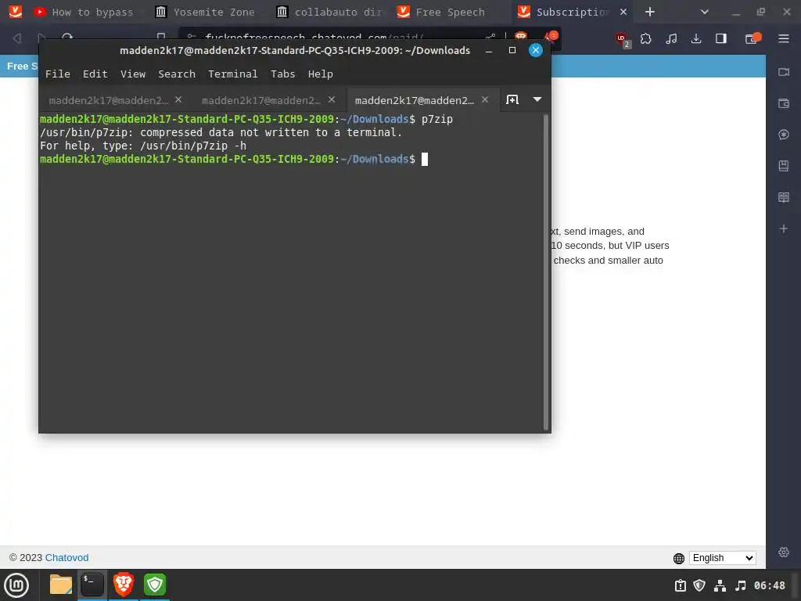Open the browser Extensions puzzle icon

point(645,38)
